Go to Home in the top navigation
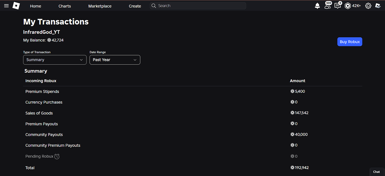 click(35, 6)
